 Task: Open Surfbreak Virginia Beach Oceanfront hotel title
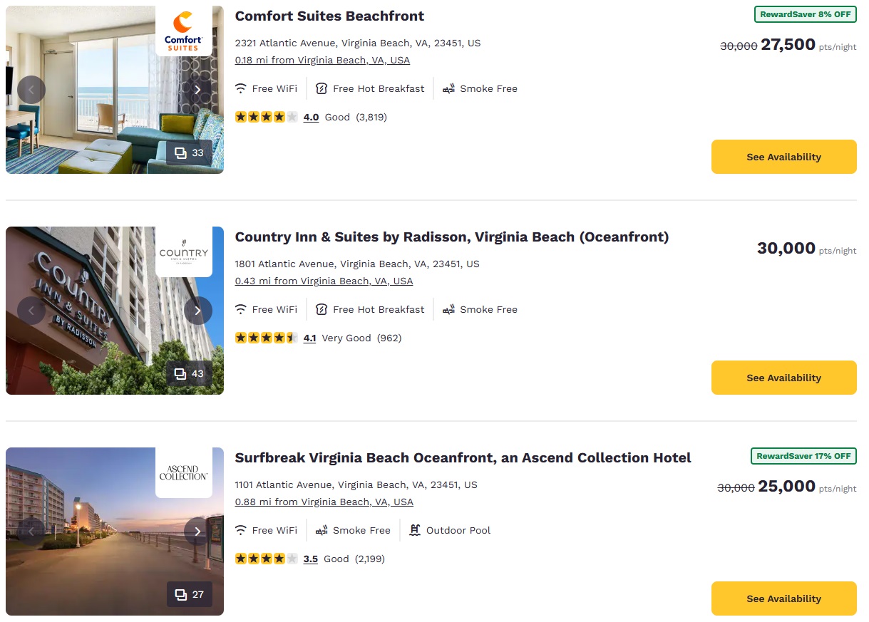(463, 457)
